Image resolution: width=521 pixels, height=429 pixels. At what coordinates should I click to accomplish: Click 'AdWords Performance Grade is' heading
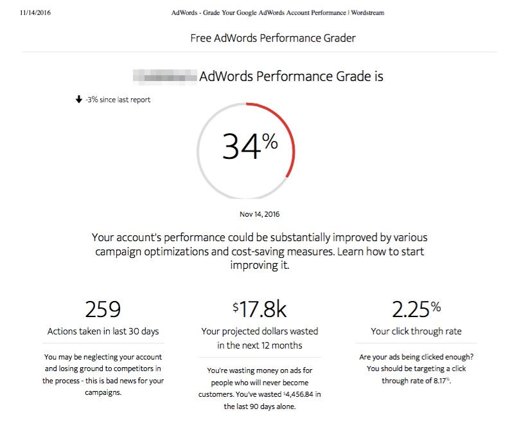(291, 77)
